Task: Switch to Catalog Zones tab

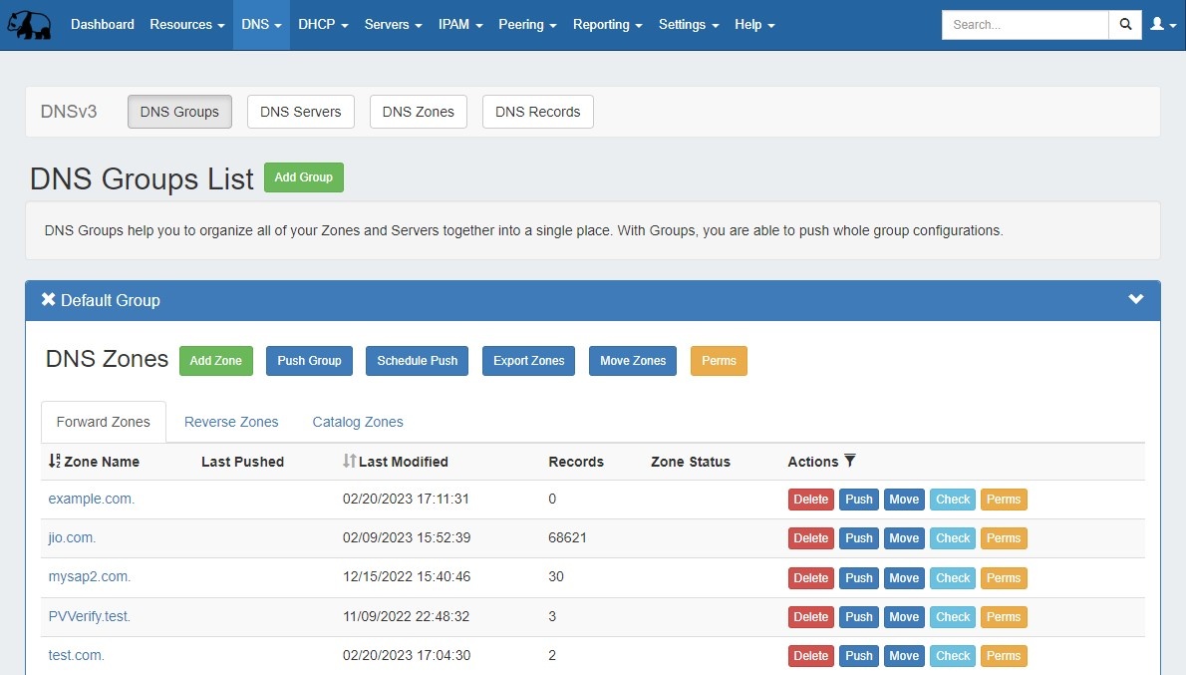Action: point(358,422)
